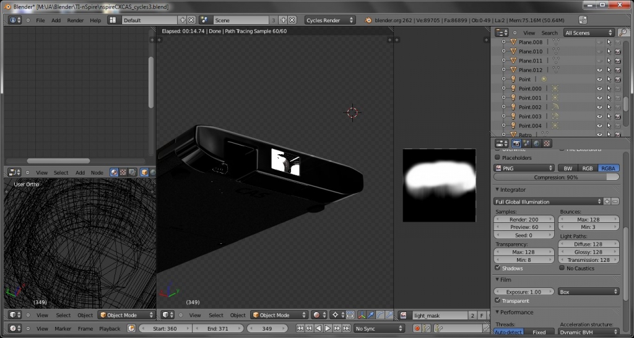Open Object Mode dropdown in render viewport
This screenshot has width=634, height=338.
pos(279,315)
